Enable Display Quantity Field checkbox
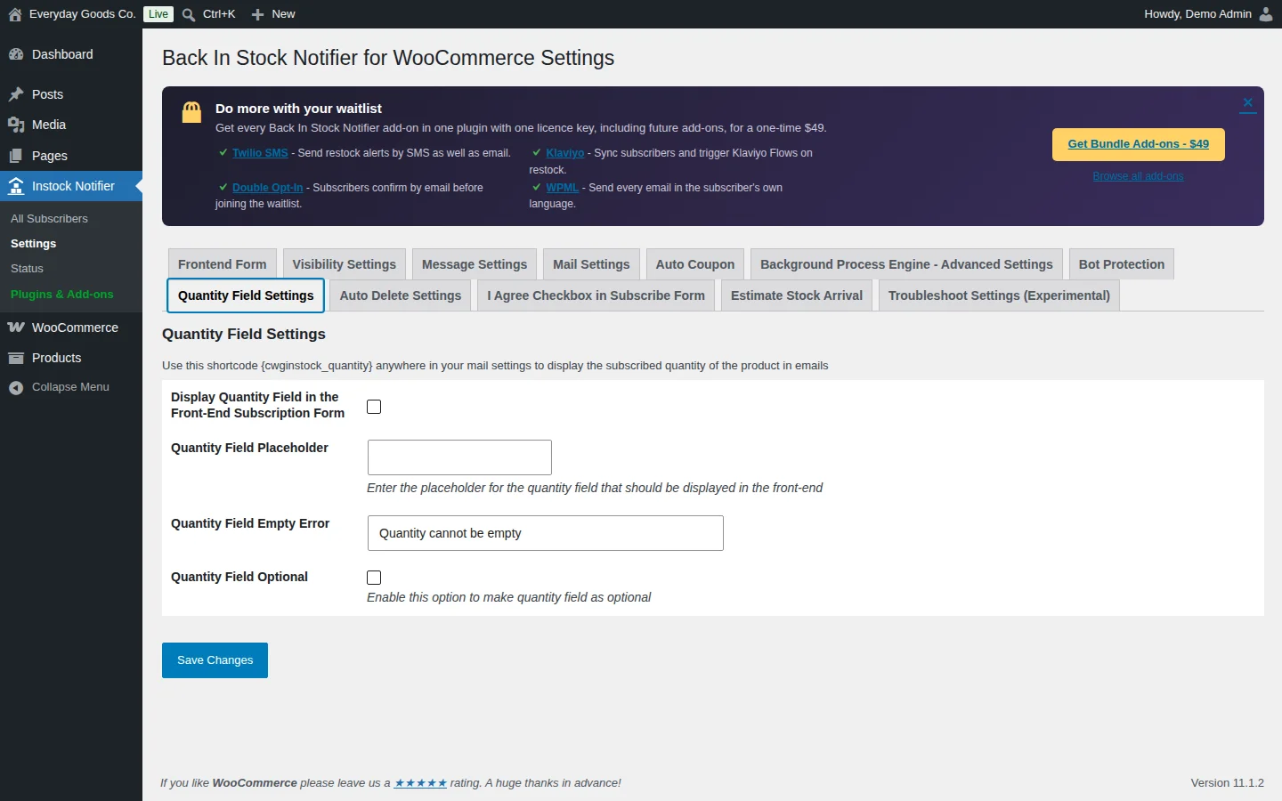 click(x=374, y=407)
